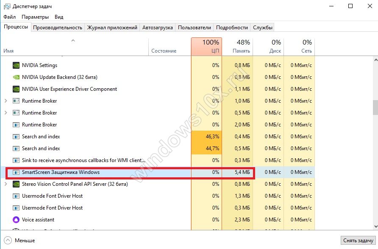Collapse details with the Меньше button
Viewport: 378px width, 249px height.
[19, 241]
